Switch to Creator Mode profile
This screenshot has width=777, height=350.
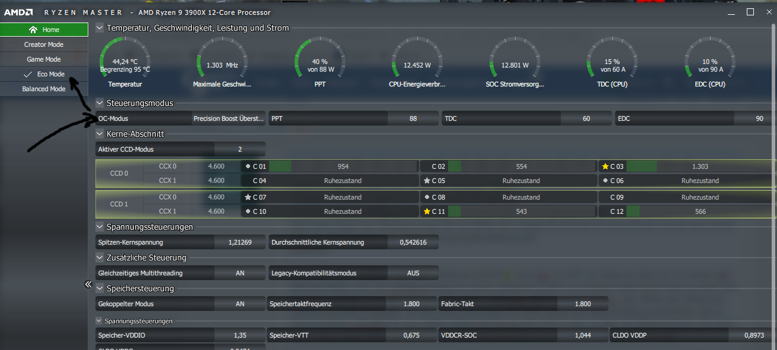pyautogui.click(x=44, y=44)
